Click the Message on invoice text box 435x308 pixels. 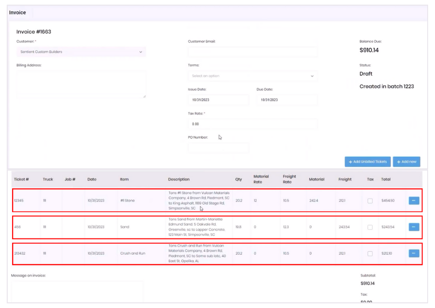(x=77, y=292)
